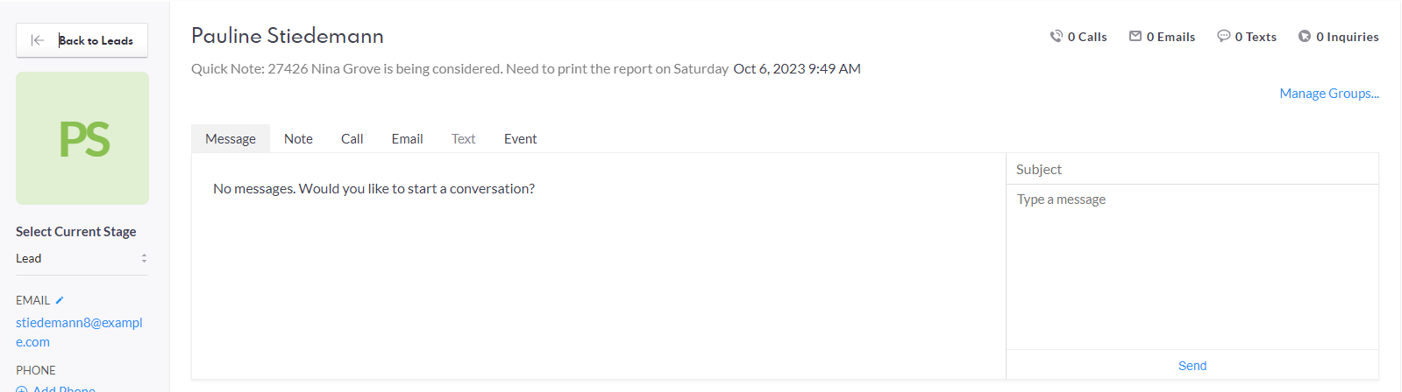Select the Message tab
The width and height of the screenshot is (1402, 392).
coord(231,139)
